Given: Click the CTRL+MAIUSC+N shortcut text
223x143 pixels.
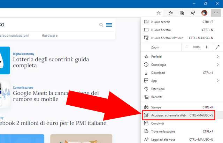Looking at the screenshot, I should pos(201,38).
